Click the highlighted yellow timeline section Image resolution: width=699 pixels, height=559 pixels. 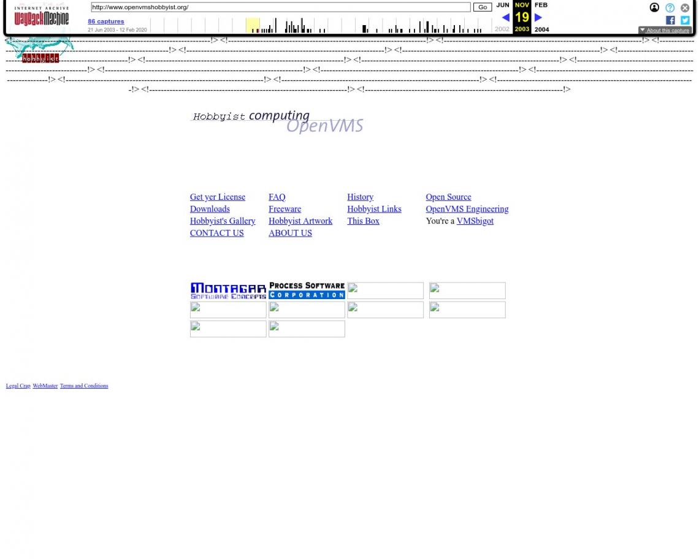[253, 25]
